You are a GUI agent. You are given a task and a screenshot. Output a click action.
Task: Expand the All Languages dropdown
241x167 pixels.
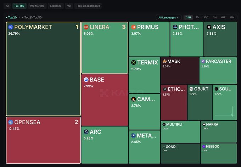(x=169, y=17)
